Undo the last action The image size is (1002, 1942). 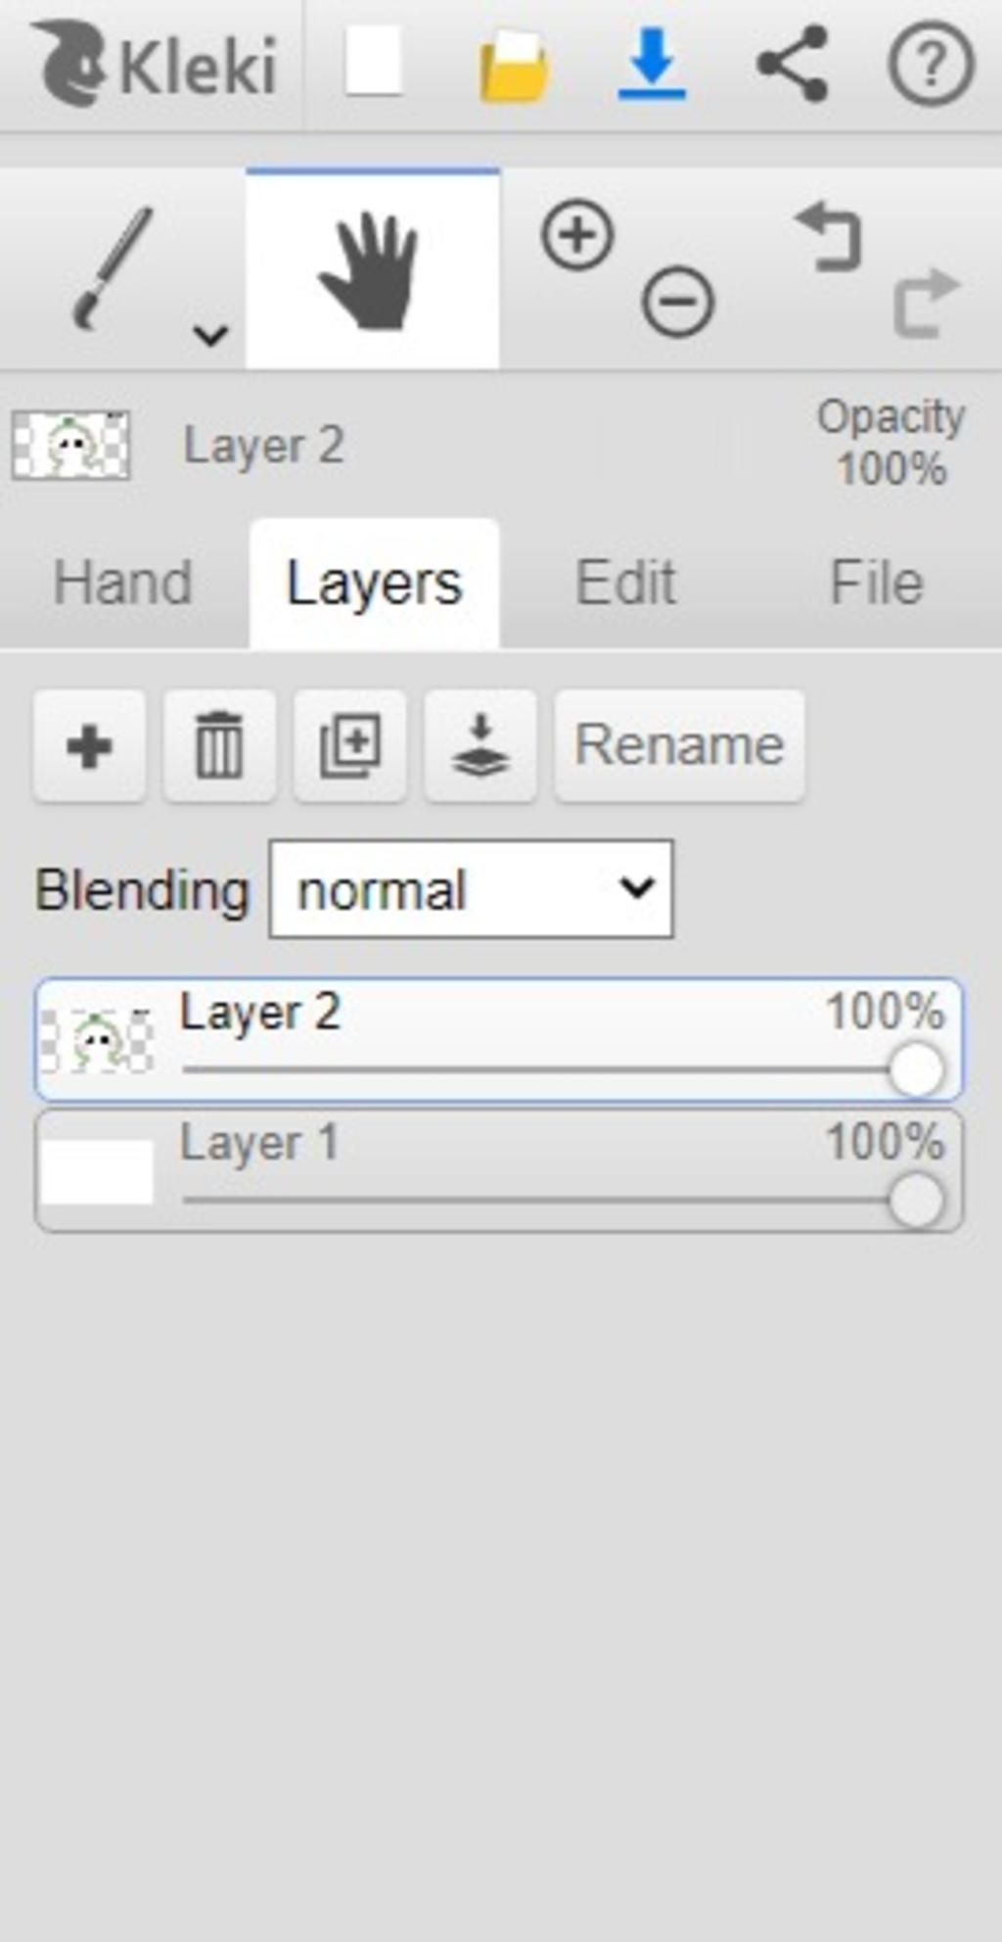click(830, 236)
